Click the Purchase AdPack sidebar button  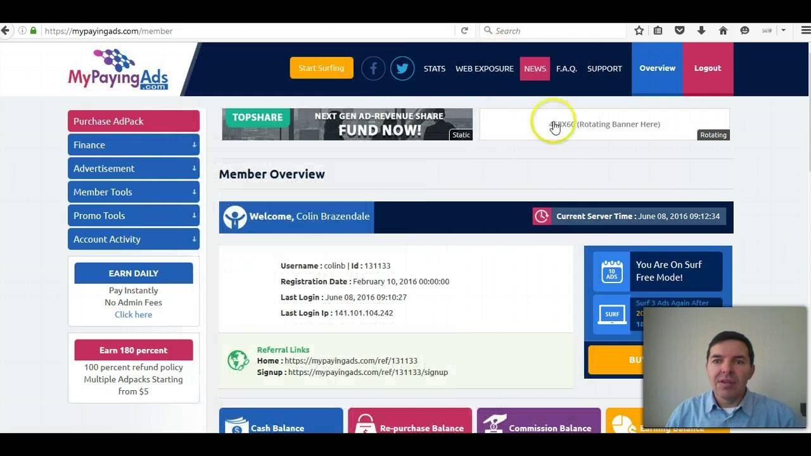tap(134, 121)
